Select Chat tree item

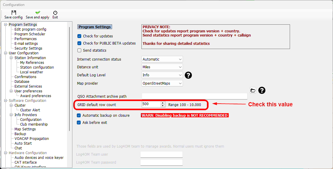(18, 148)
